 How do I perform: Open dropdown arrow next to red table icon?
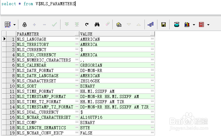[x=208, y=25]
